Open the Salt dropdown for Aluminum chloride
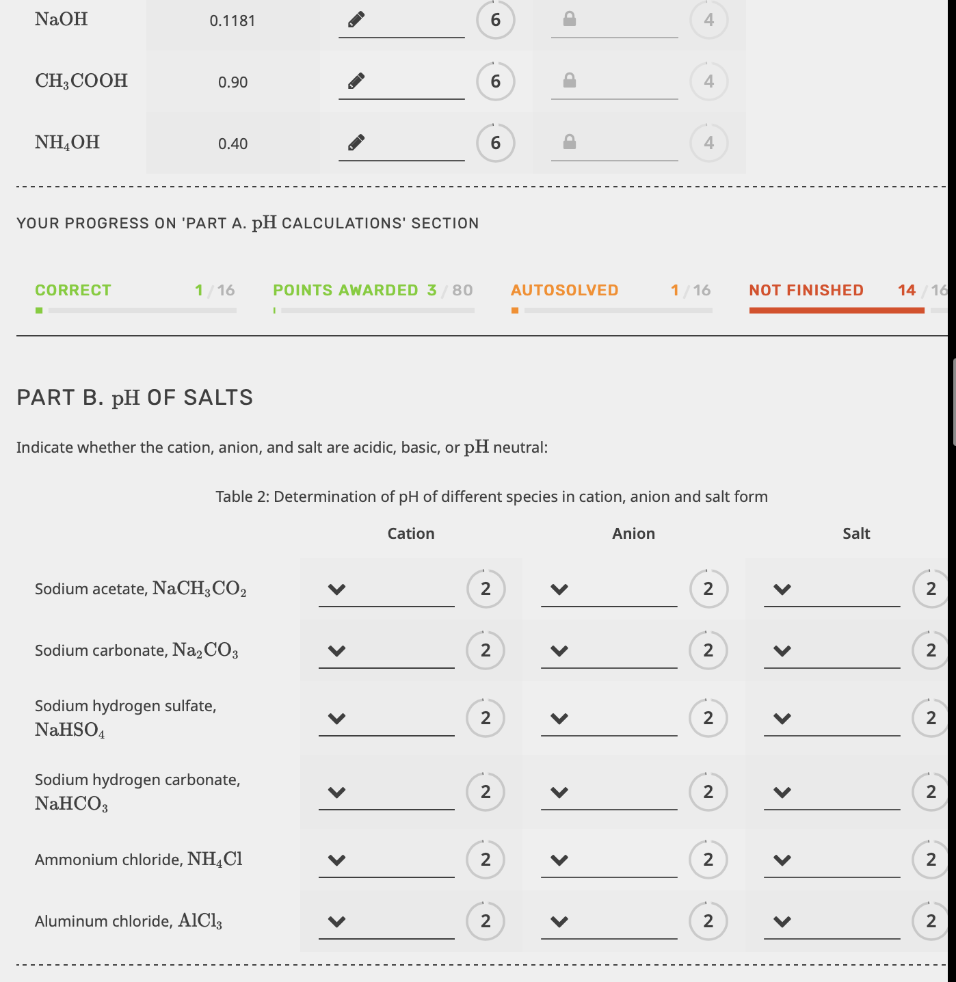Screen dimensions: 956x982 coord(782,921)
